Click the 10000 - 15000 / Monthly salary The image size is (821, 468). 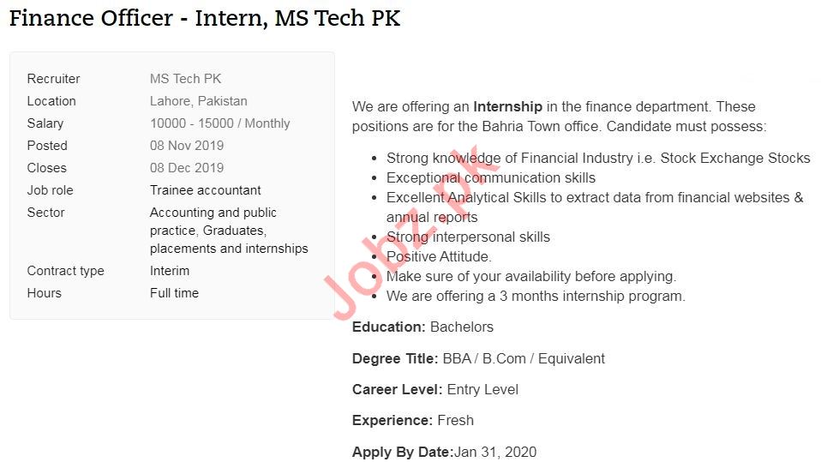pyautogui.click(x=219, y=123)
